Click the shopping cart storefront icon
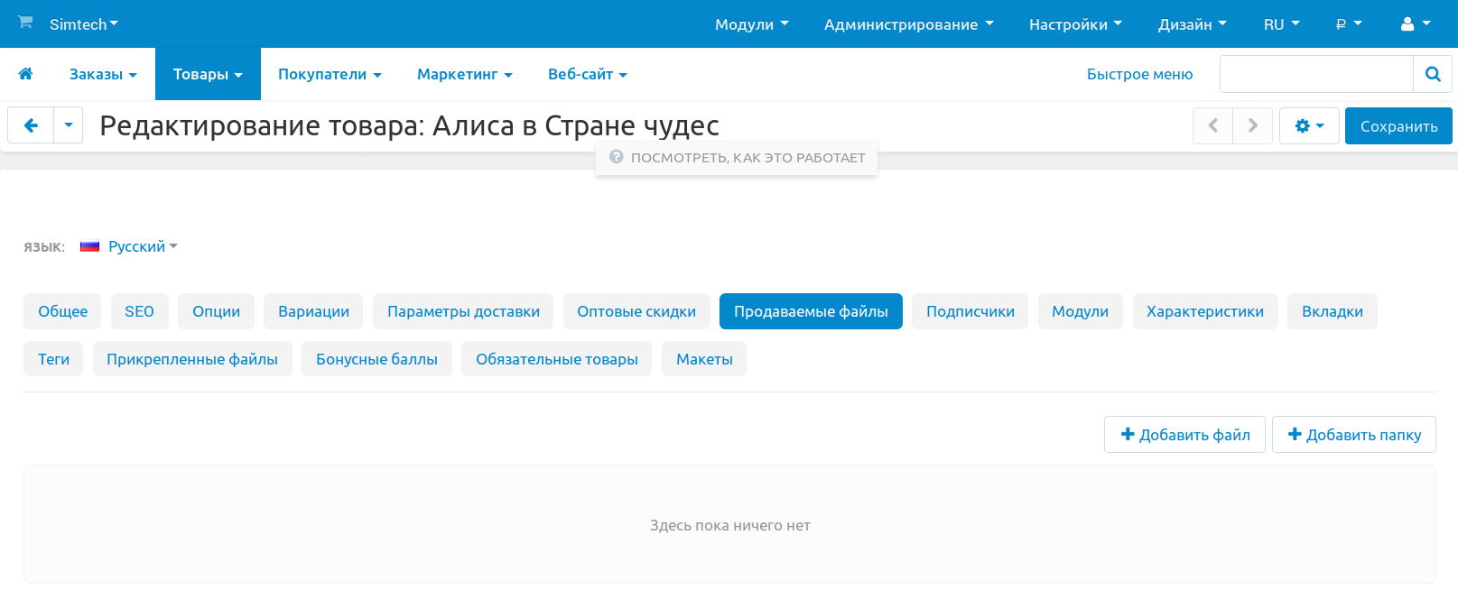 [x=25, y=23]
